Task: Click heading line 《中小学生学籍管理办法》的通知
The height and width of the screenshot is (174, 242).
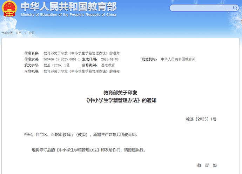Action: [x=121, y=101]
